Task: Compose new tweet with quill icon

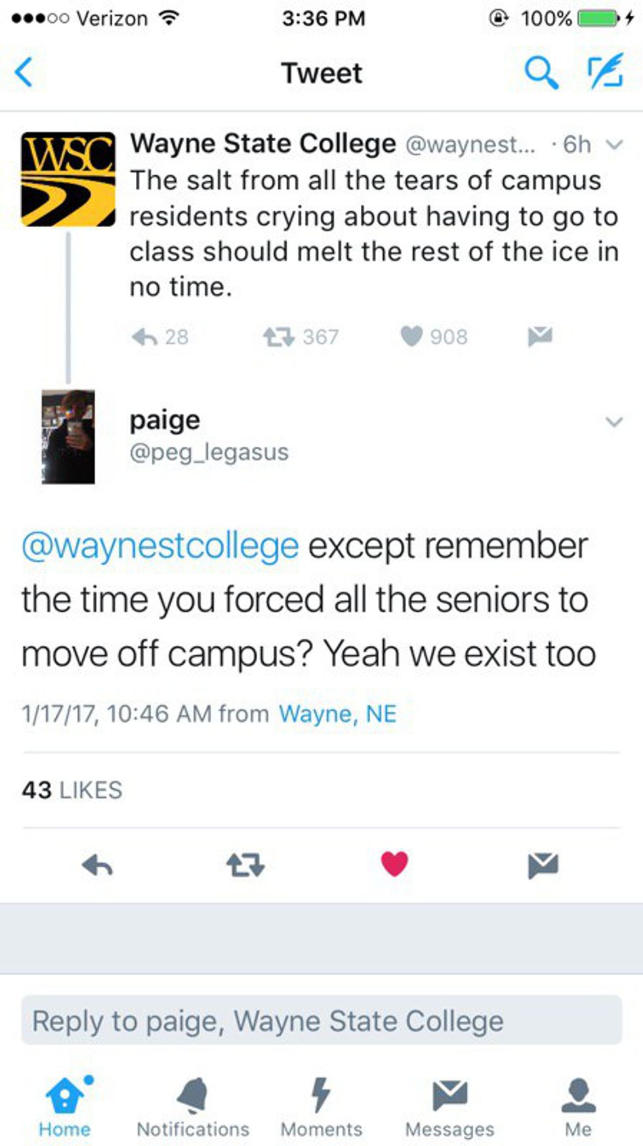Action: pos(604,72)
